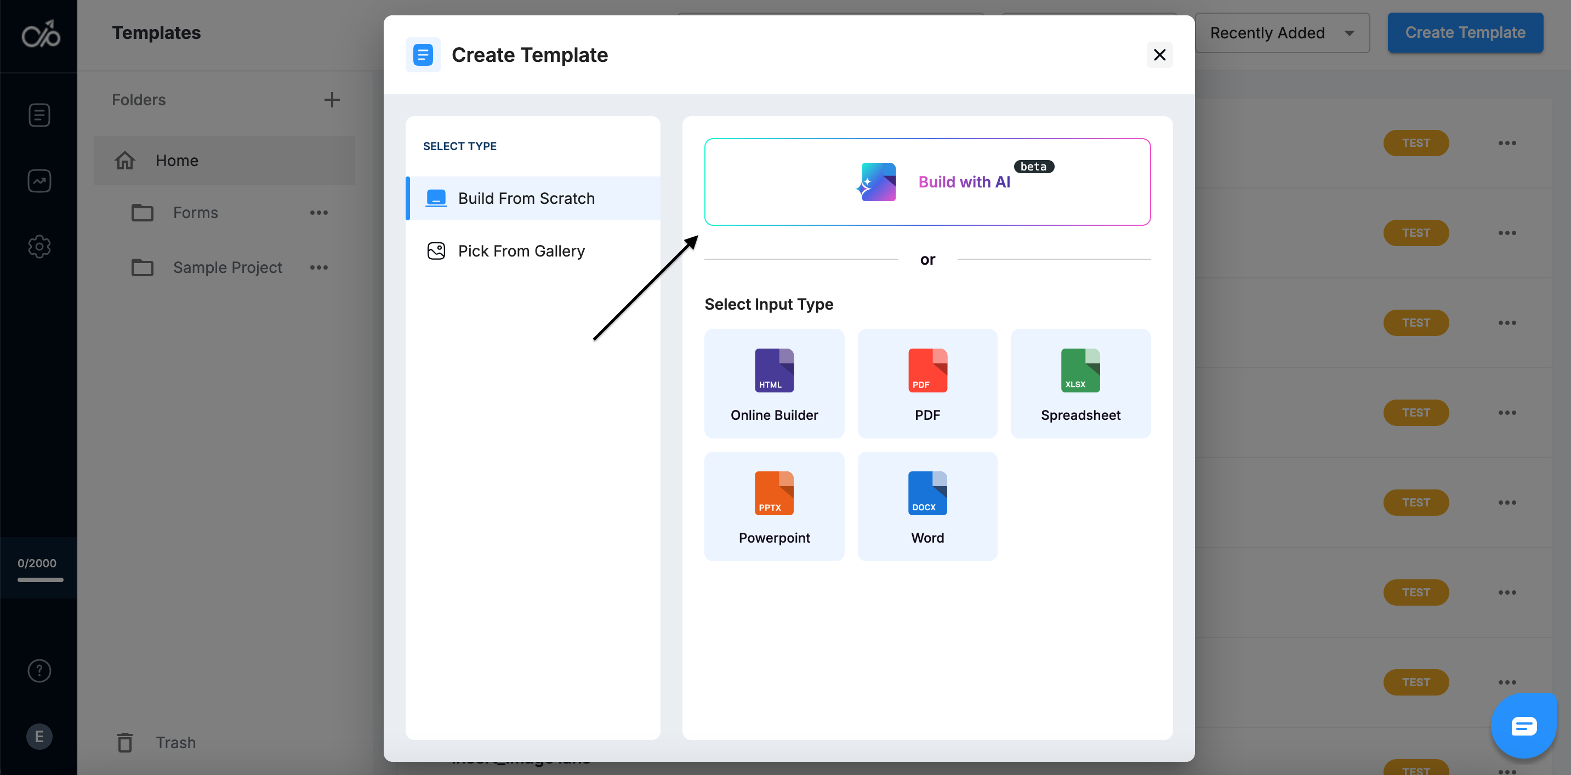Click the help question mark icon

pos(39,671)
